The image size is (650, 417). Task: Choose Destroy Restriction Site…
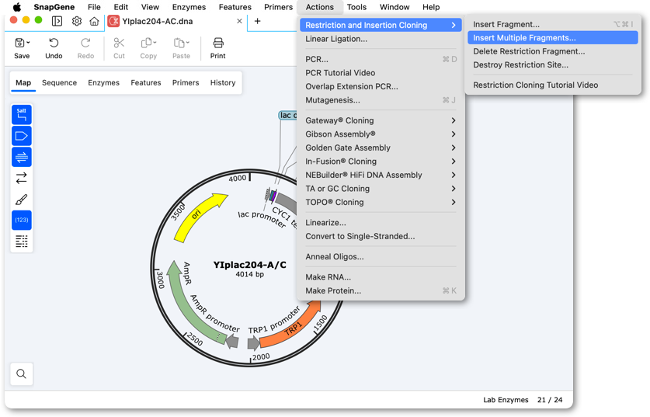click(x=553, y=64)
